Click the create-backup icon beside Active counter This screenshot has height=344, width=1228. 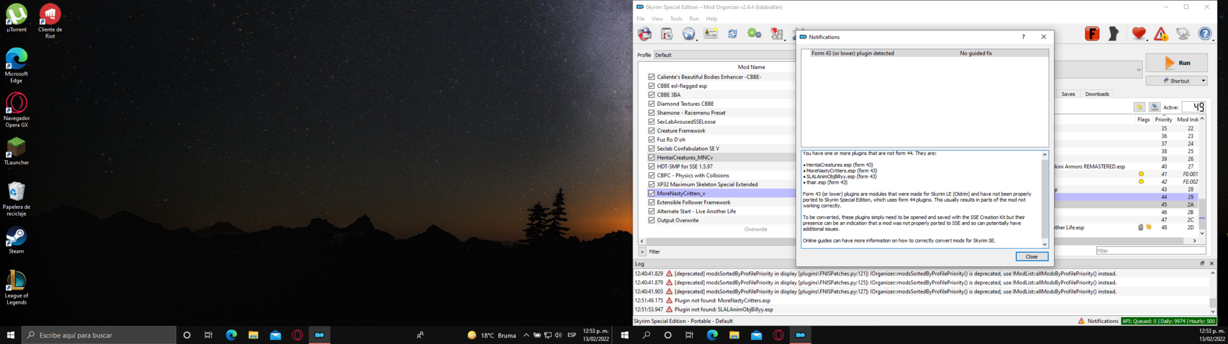(x=1154, y=107)
